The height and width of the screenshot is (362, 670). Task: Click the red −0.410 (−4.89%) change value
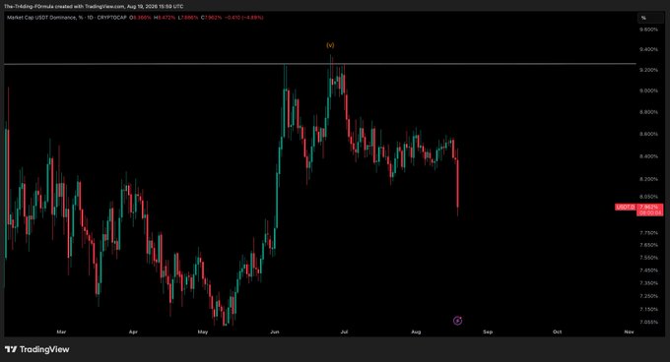244,18
